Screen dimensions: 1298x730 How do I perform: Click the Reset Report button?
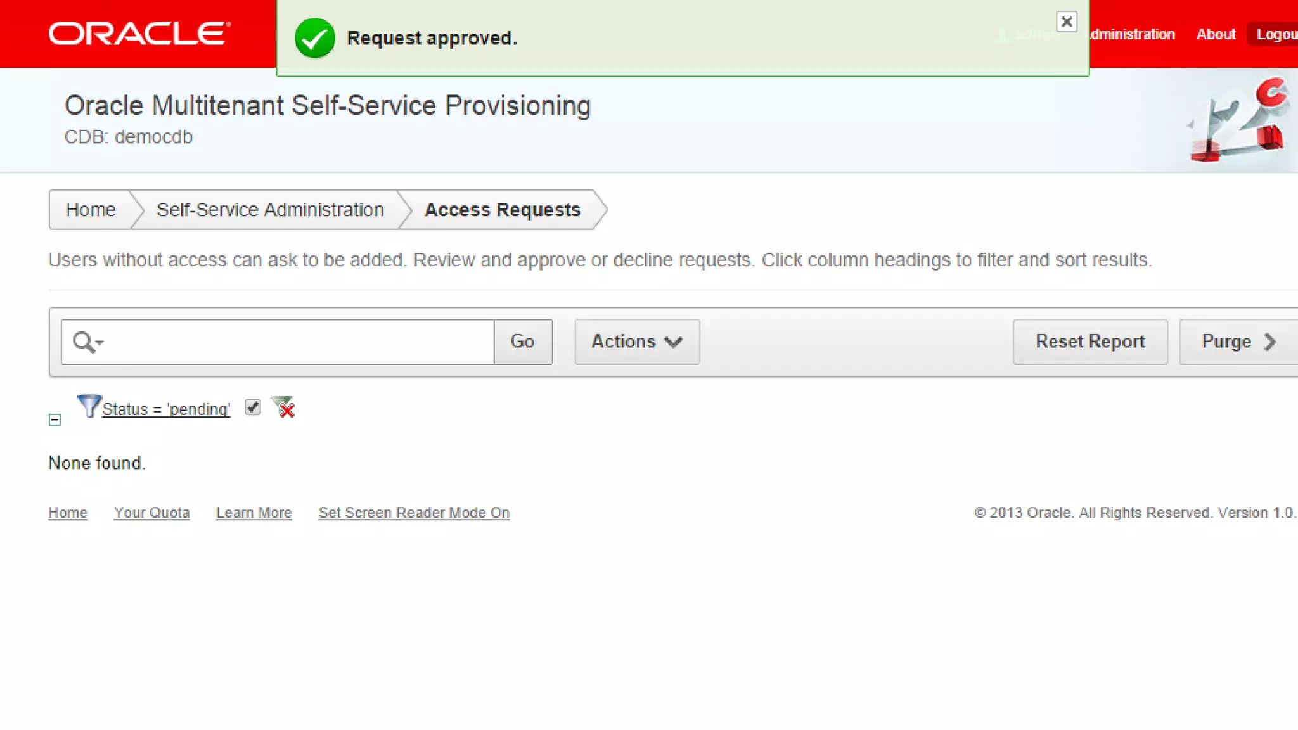point(1089,342)
